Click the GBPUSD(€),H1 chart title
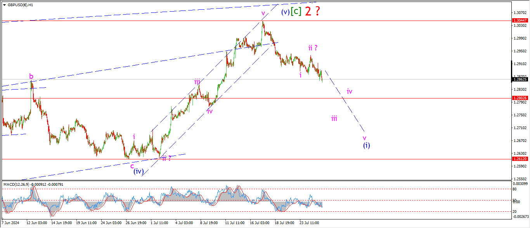Viewport: 530px width, 228px height. [19, 5]
